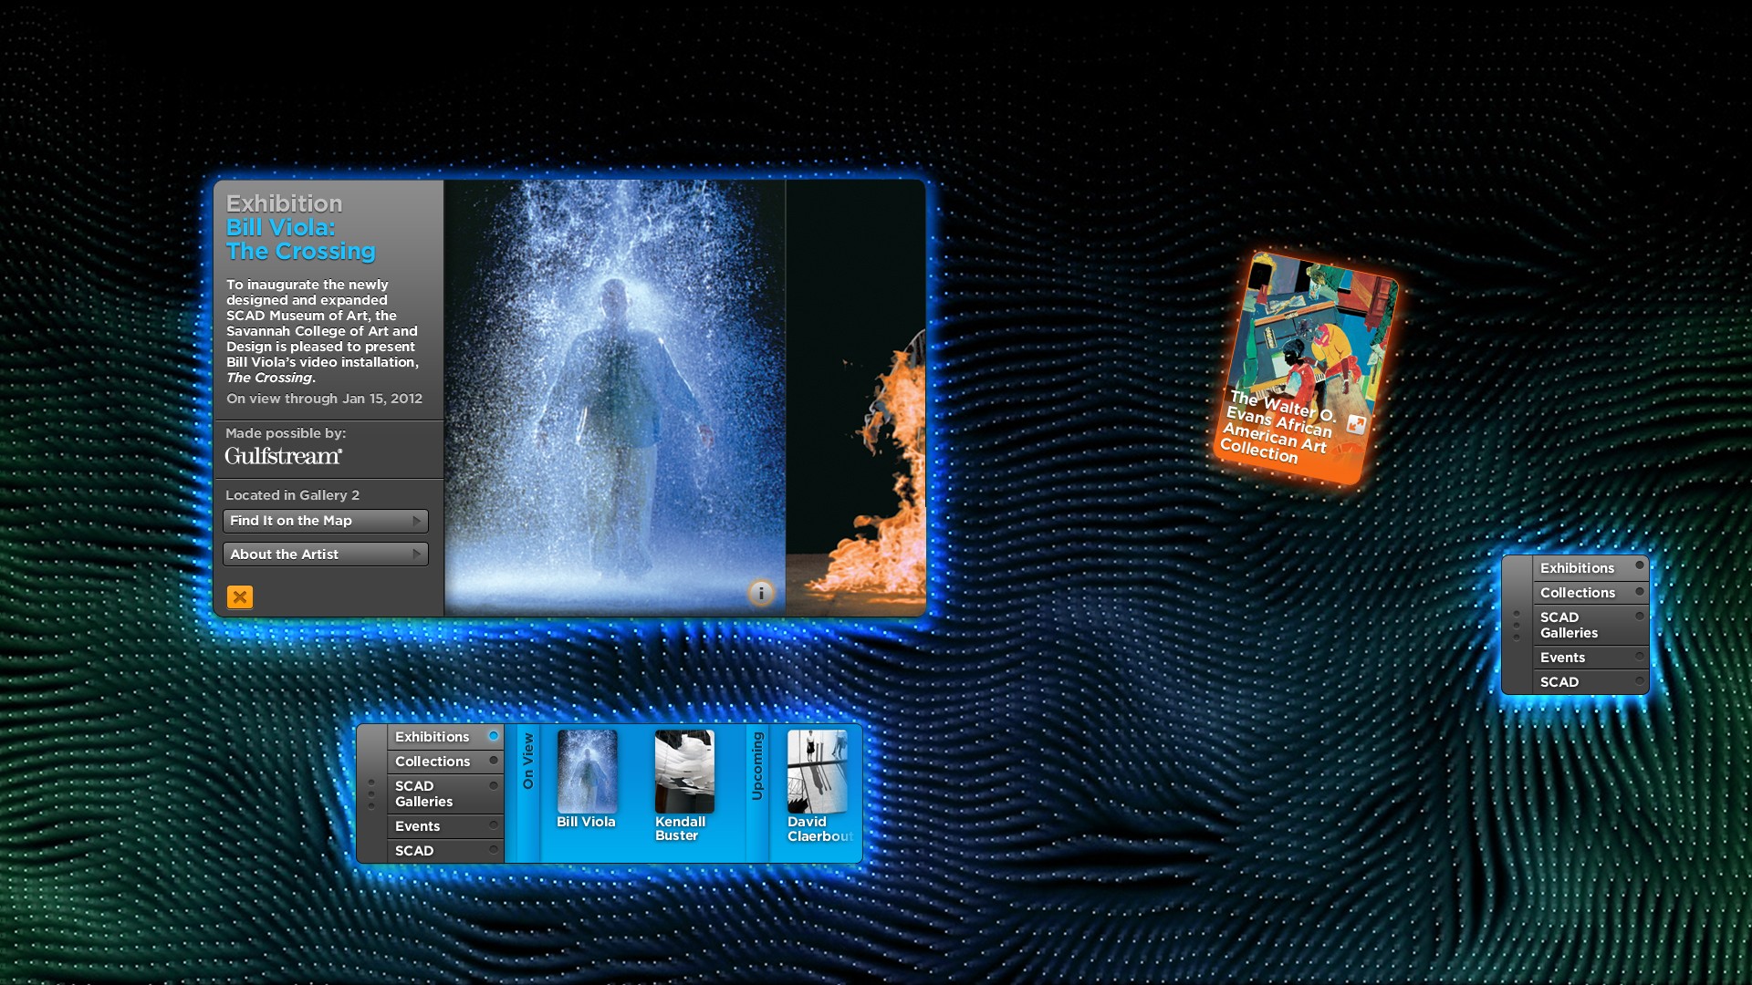Select Exhibitions in the bottom menu
Viewport: 1752px width, 985px height.
click(x=445, y=737)
